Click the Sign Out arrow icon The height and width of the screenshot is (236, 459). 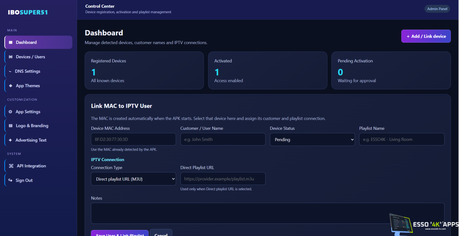coord(10,180)
